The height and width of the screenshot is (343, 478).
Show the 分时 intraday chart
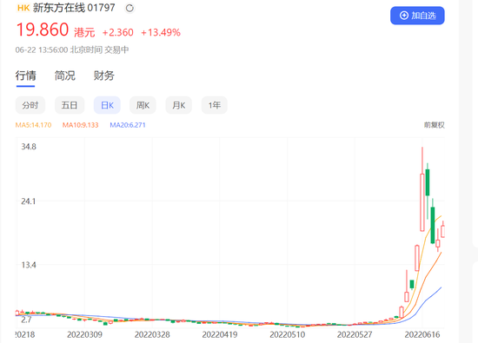[30, 105]
